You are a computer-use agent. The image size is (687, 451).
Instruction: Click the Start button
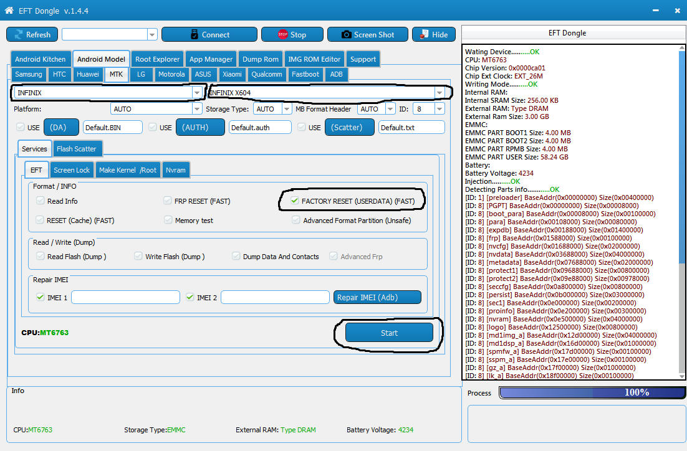click(x=389, y=333)
